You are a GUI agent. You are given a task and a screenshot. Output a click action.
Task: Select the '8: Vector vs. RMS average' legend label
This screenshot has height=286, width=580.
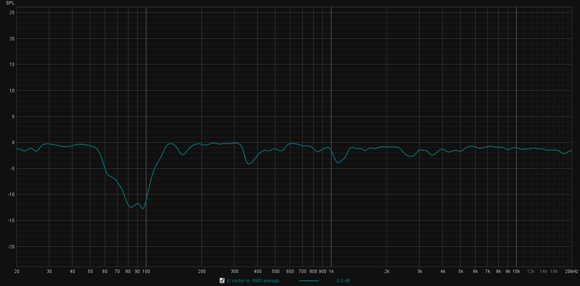253,281
